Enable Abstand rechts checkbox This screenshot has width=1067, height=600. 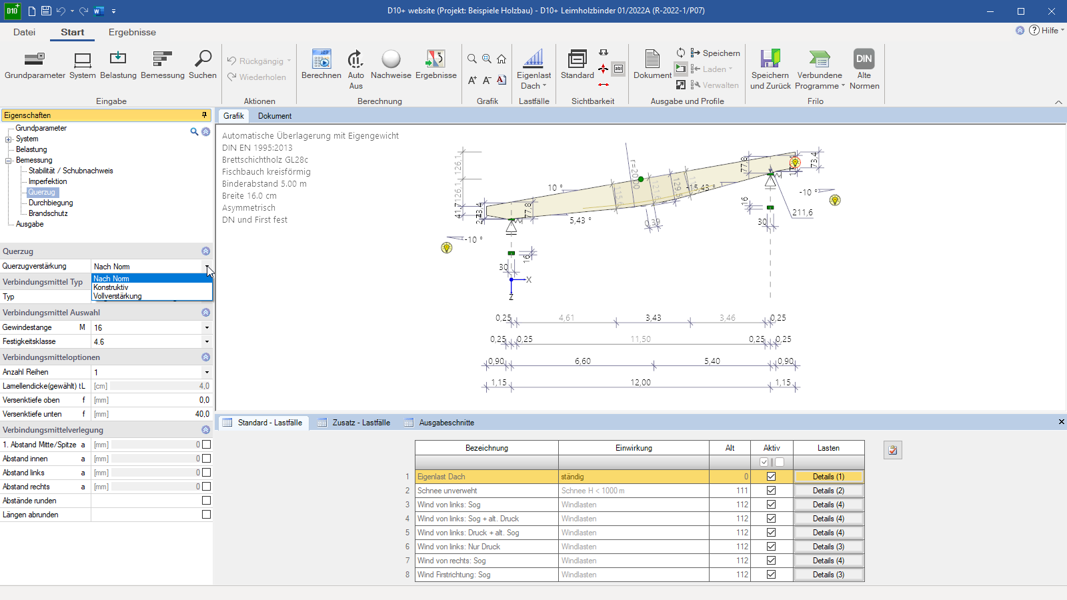pyautogui.click(x=207, y=487)
